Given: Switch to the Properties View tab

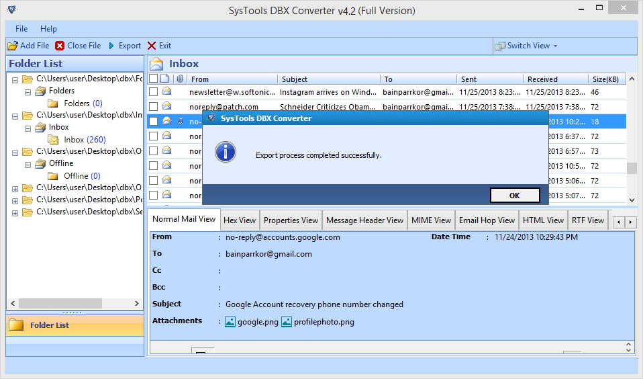Looking at the screenshot, I should (291, 220).
